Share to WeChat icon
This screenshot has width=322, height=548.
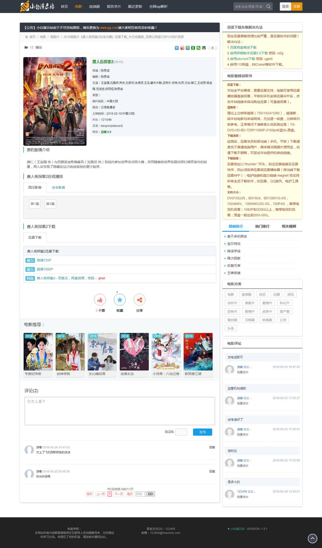[x=198, y=48]
